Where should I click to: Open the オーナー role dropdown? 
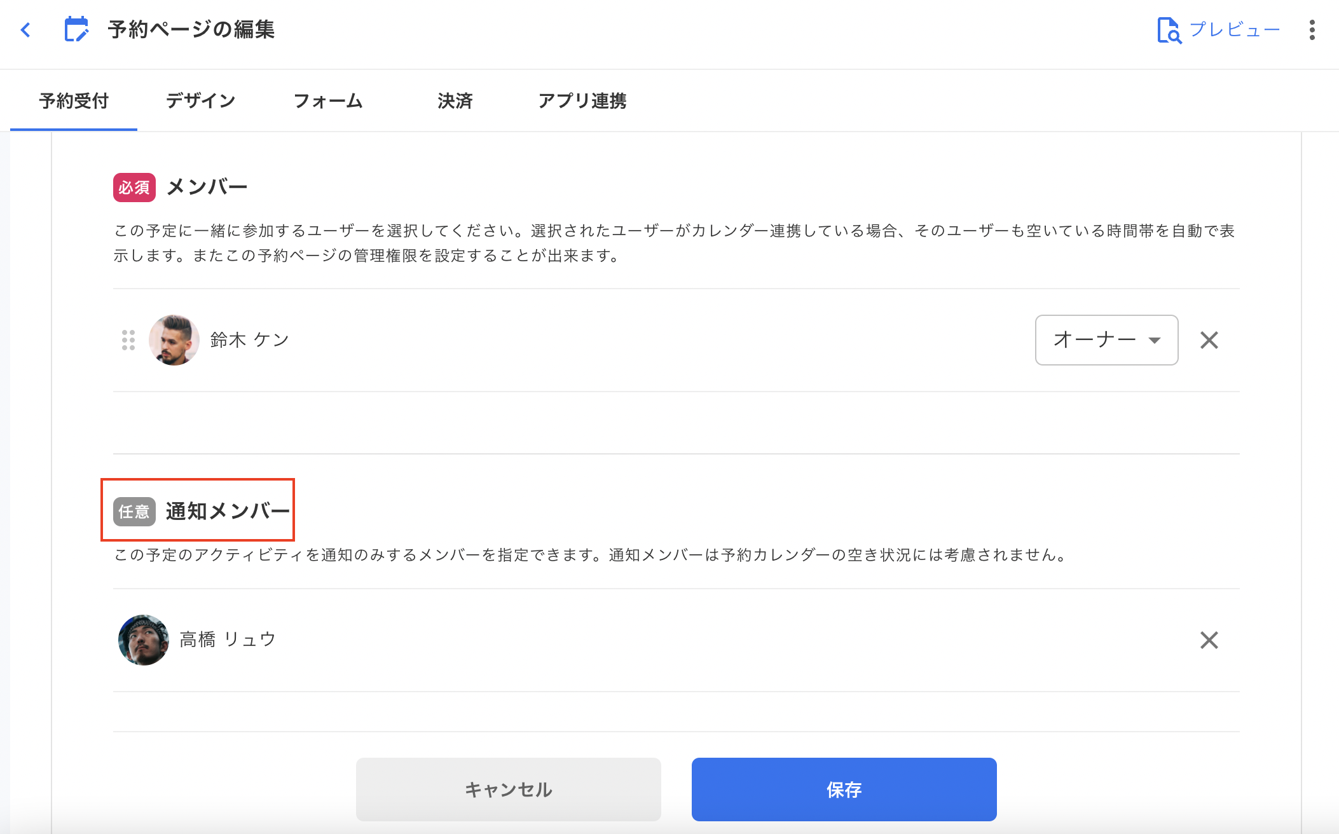tap(1094, 340)
